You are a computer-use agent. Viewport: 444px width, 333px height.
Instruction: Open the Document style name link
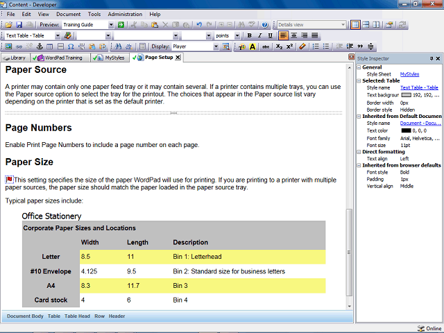coord(420,123)
